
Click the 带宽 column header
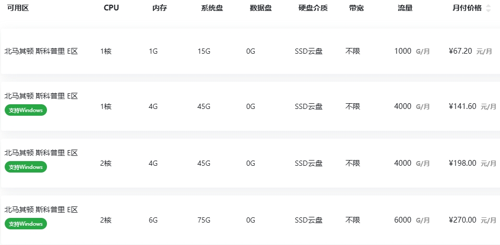coord(356,8)
